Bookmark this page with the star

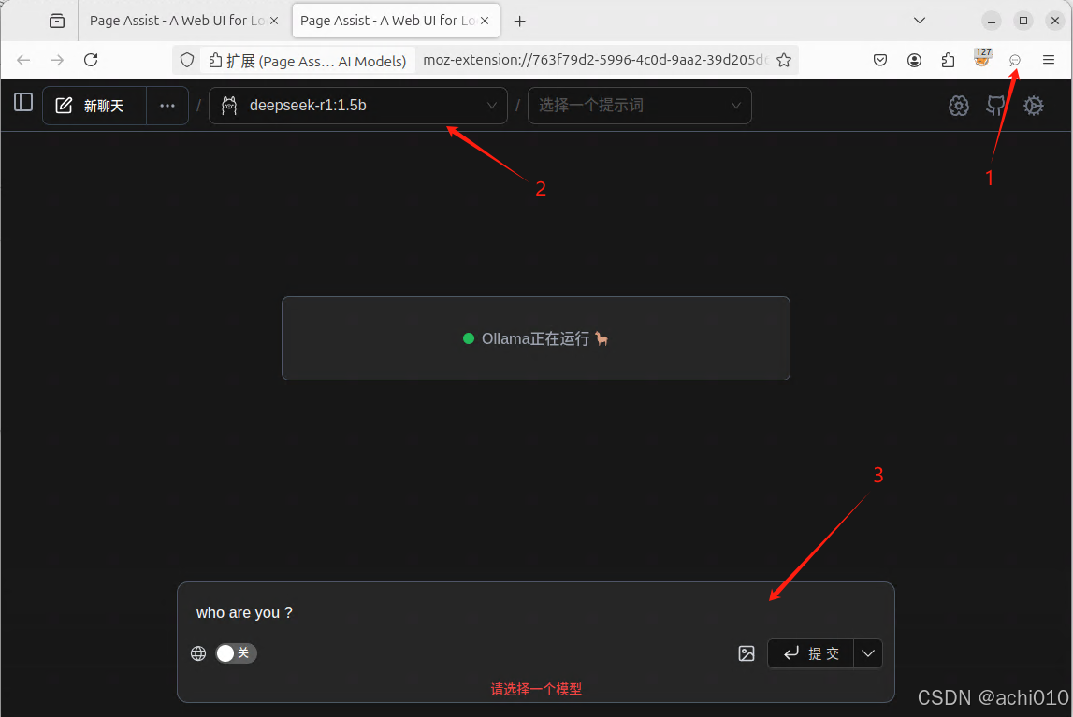coord(784,60)
